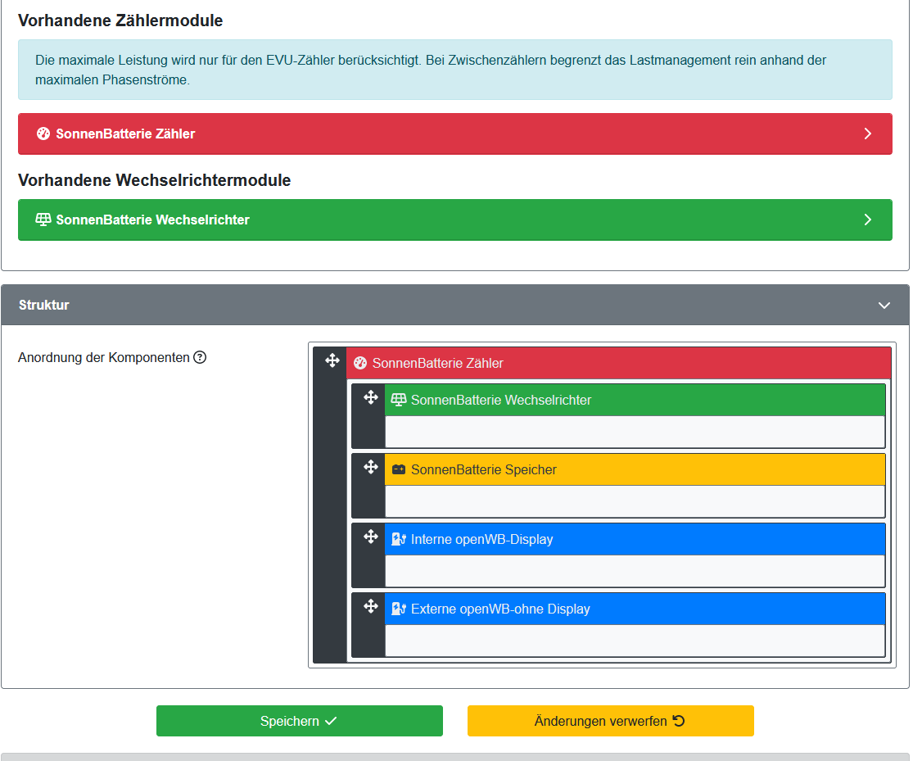
Task: Select SonnenBatterie Speicher in structure tree
Action: (x=635, y=469)
